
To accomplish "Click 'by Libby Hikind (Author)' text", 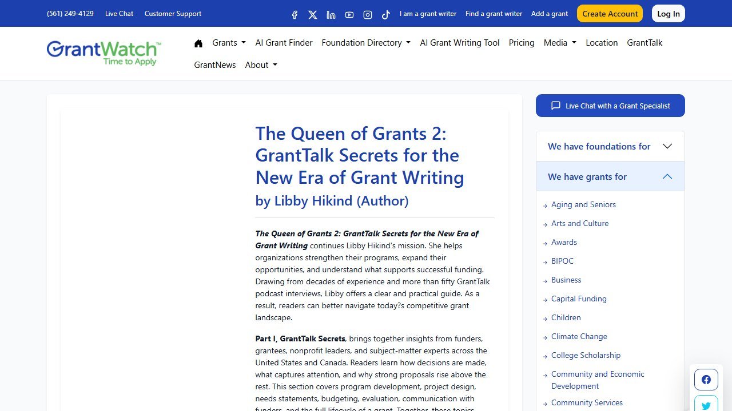I will 332,201.
